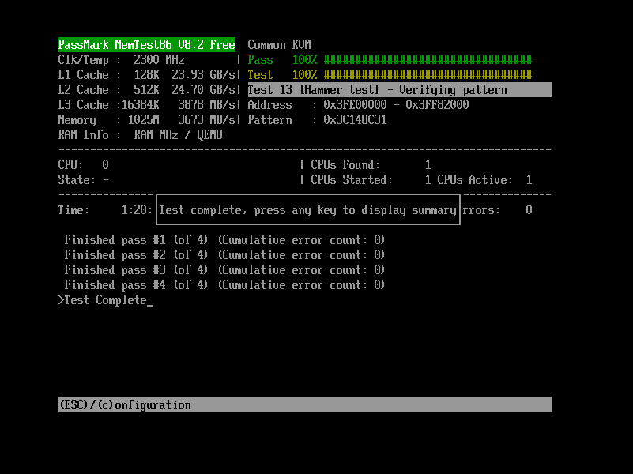The height and width of the screenshot is (474, 633).
Task: Click the Errors count value 0
Action: pos(529,210)
